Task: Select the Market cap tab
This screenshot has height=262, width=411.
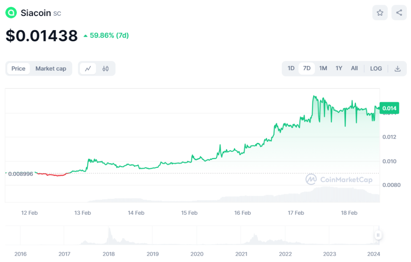Action: (x=51, y=69)
